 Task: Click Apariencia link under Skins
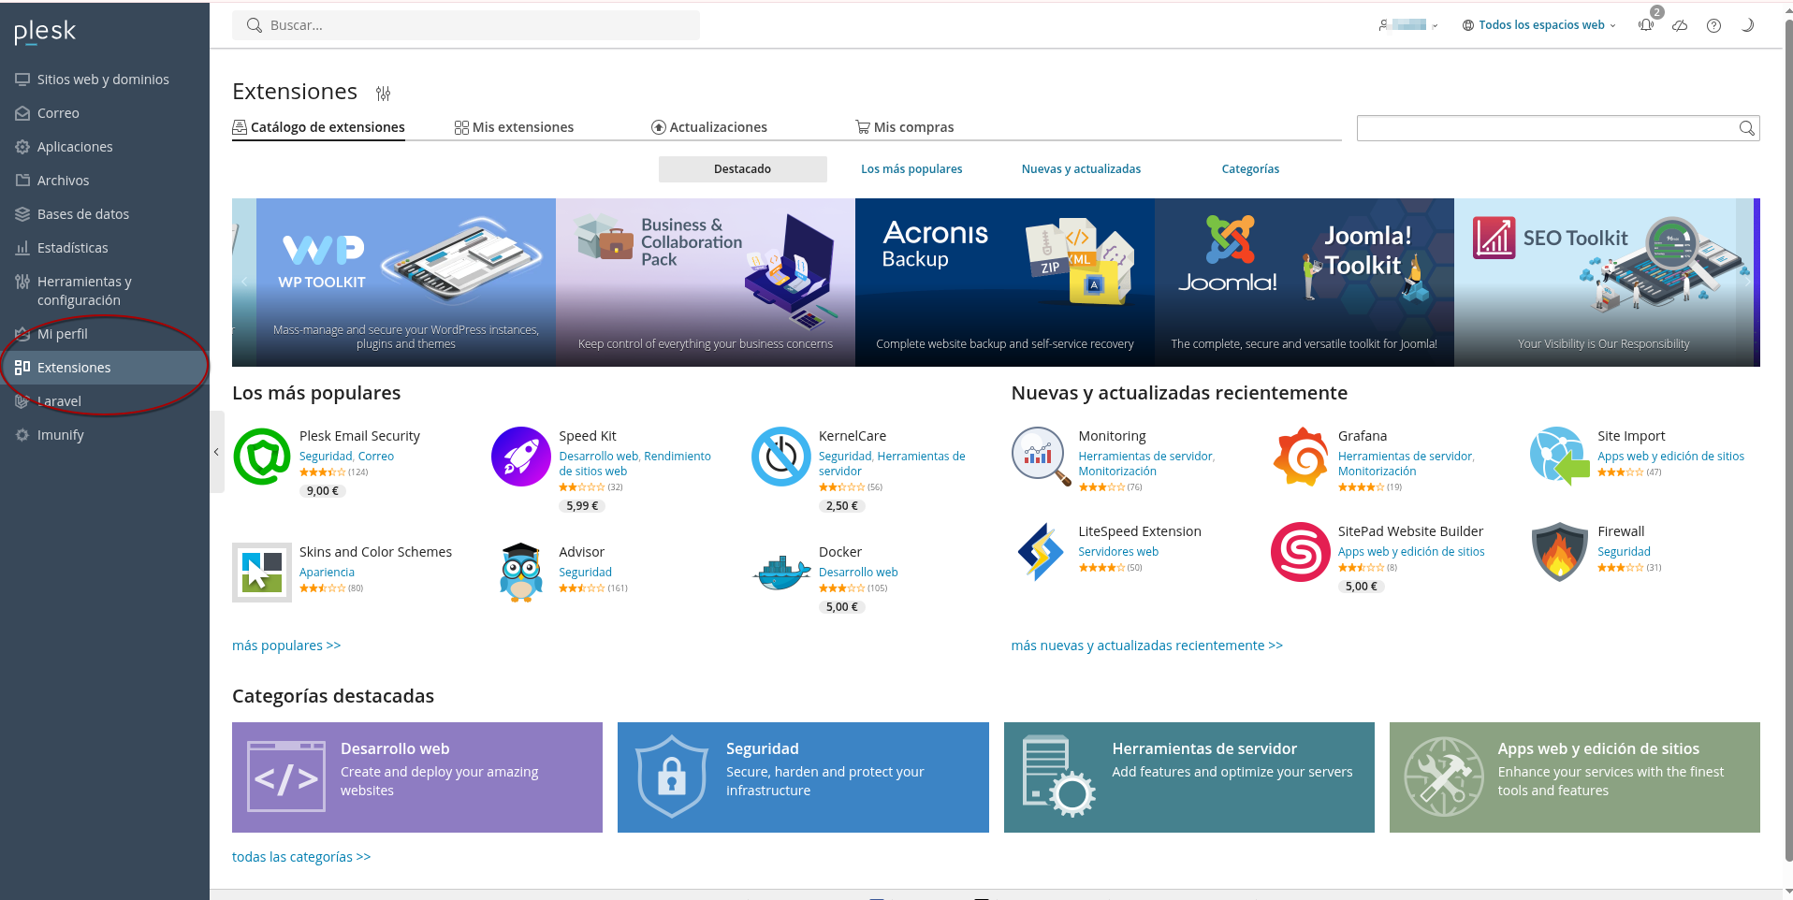(x=327, y=573)
